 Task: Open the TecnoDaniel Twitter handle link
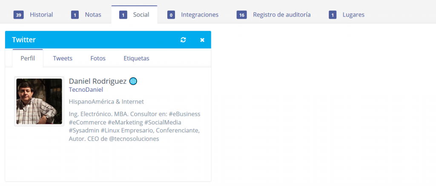[x=86, y=90]
